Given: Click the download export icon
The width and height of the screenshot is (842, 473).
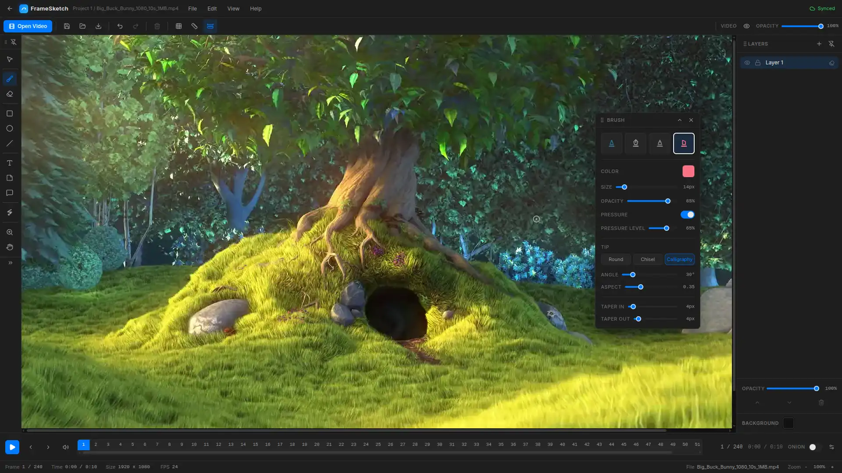Looking at the screenshot, I should pos(98,26).
